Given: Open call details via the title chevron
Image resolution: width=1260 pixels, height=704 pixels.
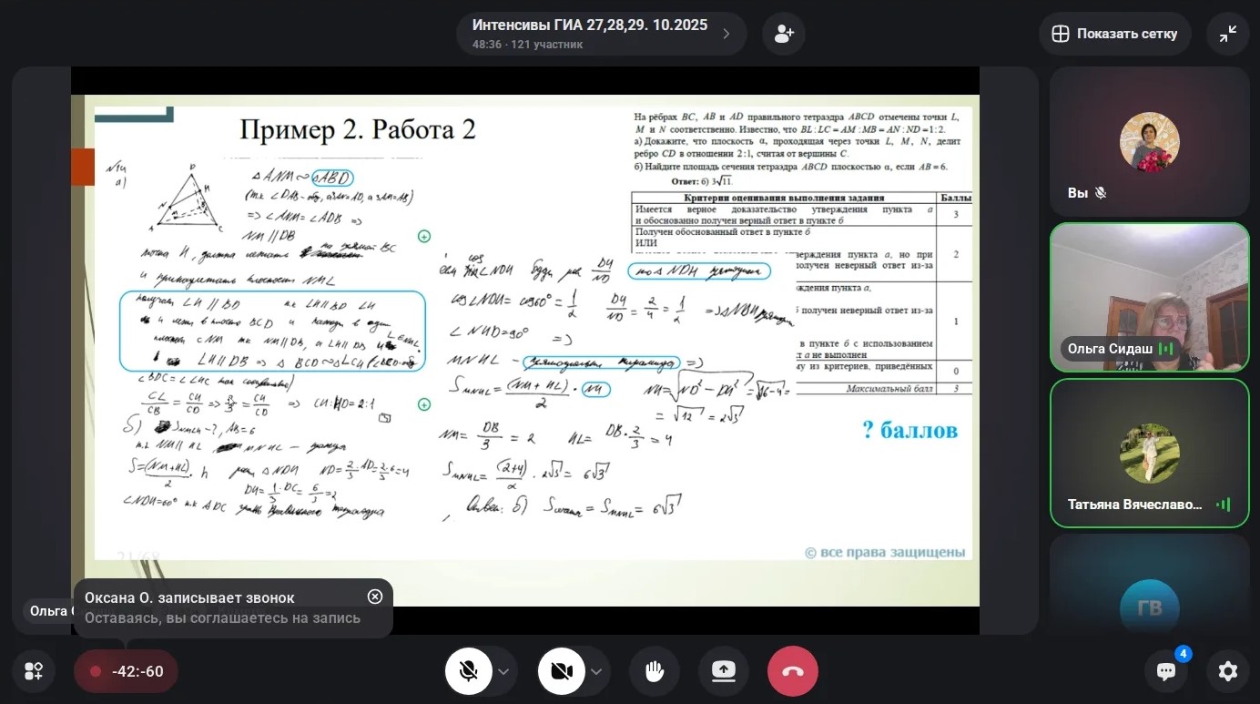Looking at the screenshot, I should (x=727, y=34).
